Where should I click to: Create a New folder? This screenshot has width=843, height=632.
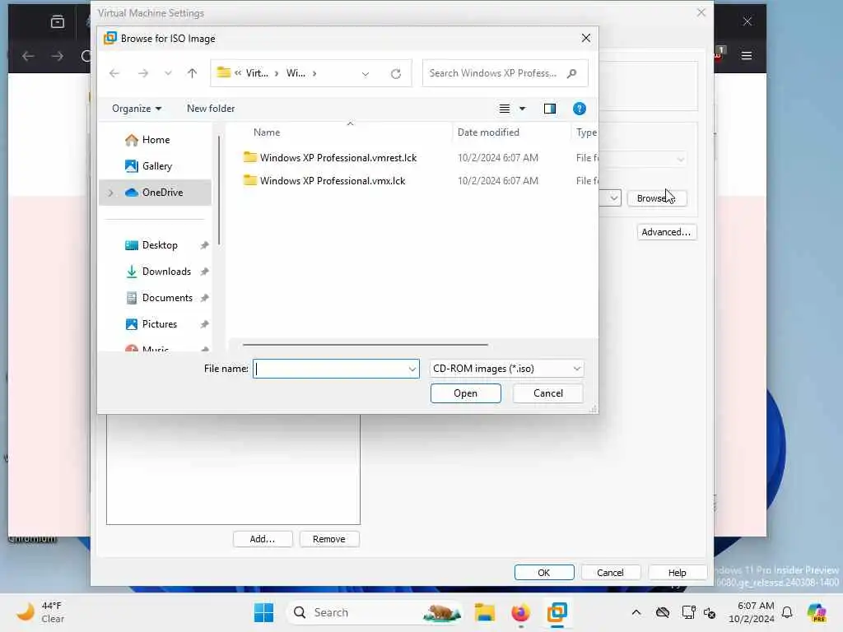coord(211,109)
